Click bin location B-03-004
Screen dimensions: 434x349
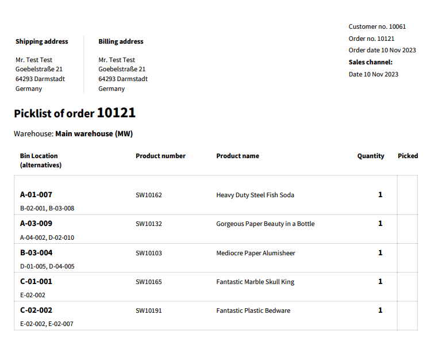(x=36, y=253)
